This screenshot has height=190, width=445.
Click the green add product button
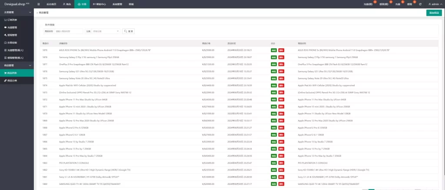click(x=434, y=13)
